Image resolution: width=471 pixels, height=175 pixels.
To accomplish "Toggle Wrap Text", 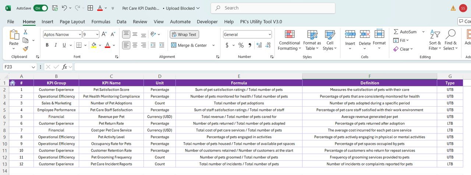I will [x=184, y=35].
